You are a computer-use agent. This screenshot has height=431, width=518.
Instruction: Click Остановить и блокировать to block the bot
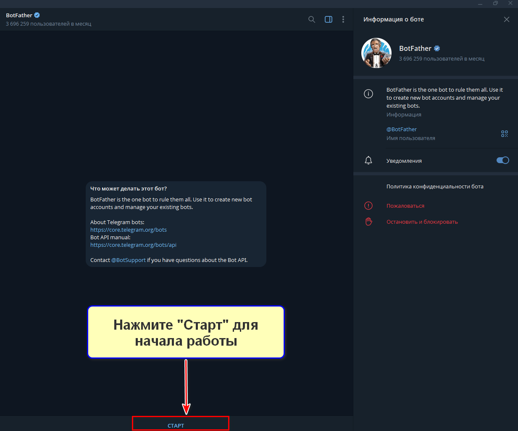(422, 222)
